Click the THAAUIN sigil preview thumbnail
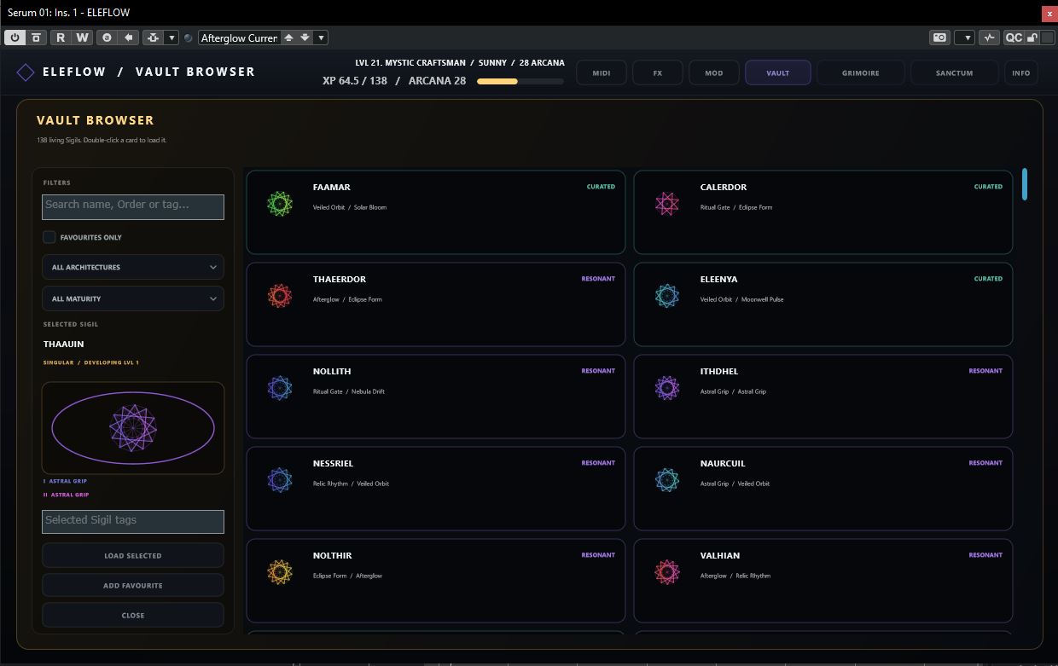This screenshot has height=666, width=1058. 133,428
